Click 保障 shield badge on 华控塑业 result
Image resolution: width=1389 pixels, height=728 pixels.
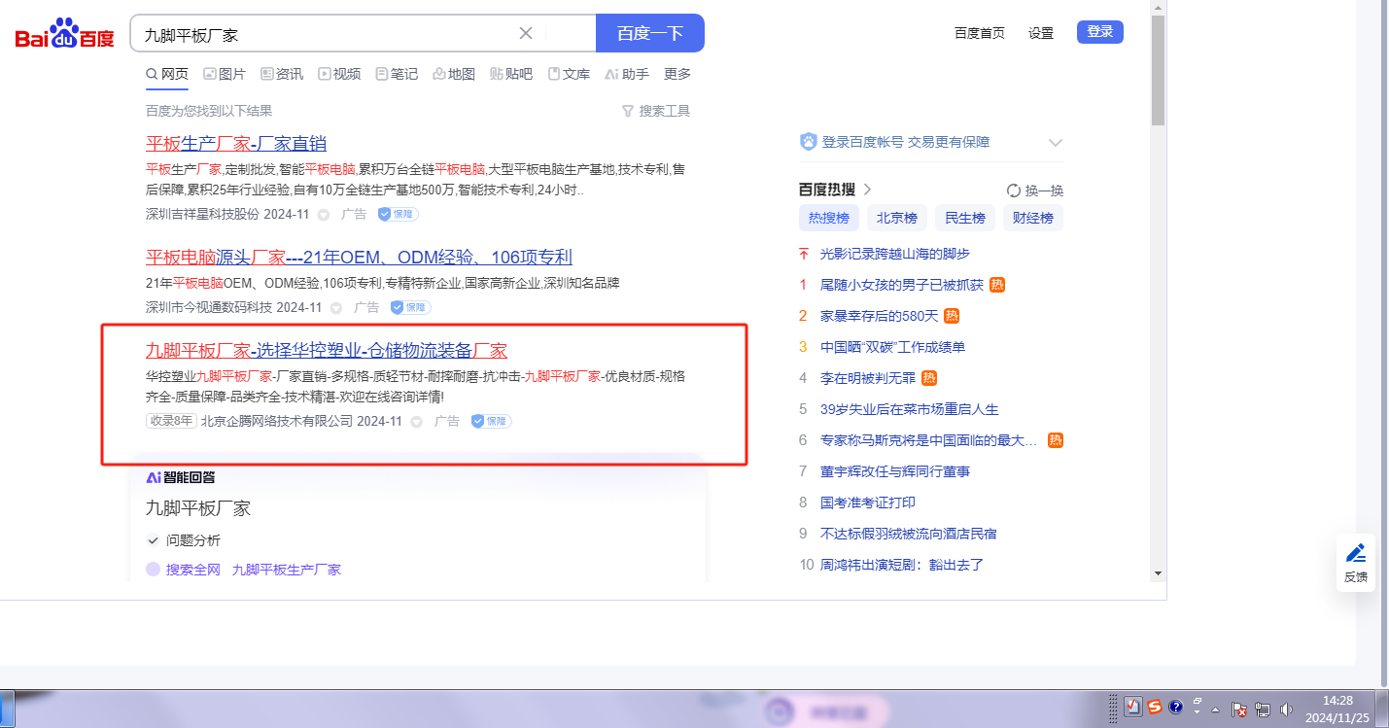(491, 421)
